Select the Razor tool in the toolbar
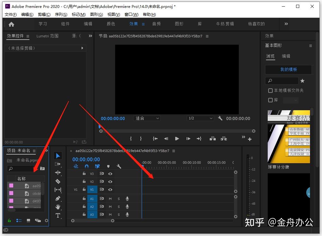The height and width of the screenshot is (236, 322). pos(58,181)
